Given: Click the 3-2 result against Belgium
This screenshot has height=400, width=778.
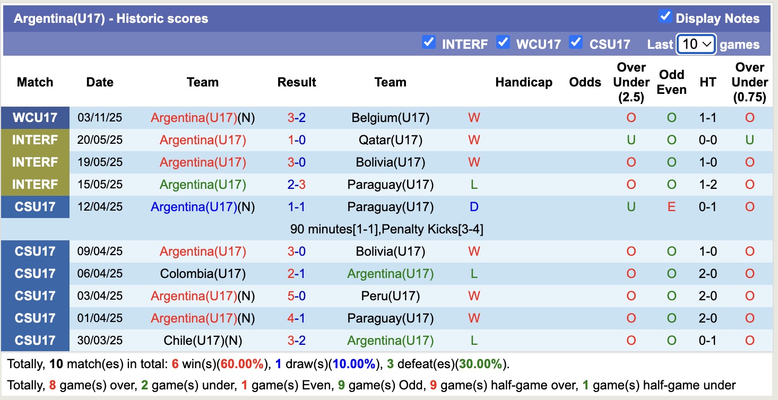Looking at the screenshot, I should tap(297, 118).
